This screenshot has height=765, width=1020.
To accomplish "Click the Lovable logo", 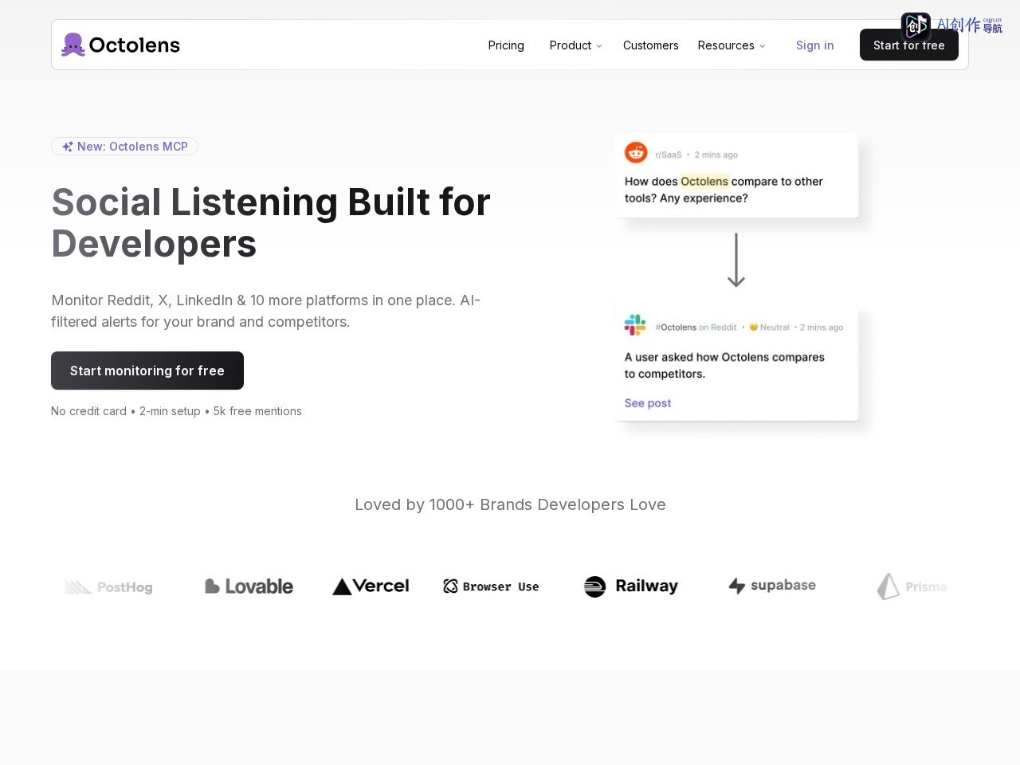I will pos(249,586).
